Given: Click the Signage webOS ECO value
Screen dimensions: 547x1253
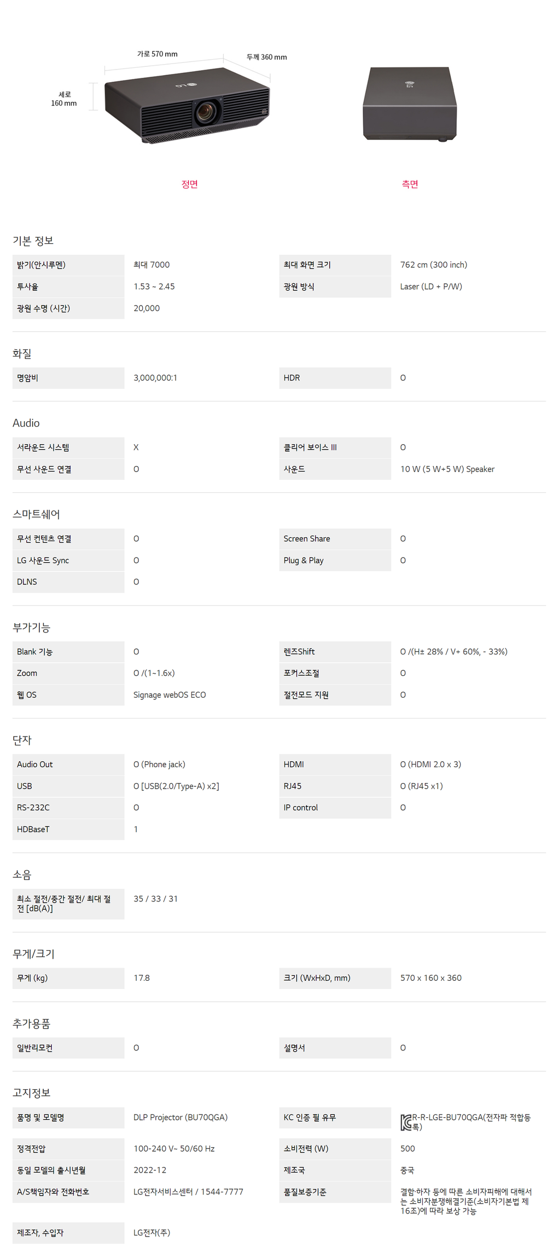Looking at the screenshot, I should click(x=170, y=694).
